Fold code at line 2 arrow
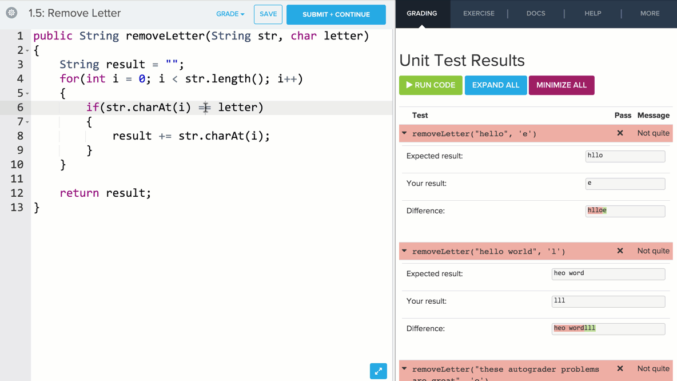This screenshot has width=677, height=381. [x=27, y=51]
